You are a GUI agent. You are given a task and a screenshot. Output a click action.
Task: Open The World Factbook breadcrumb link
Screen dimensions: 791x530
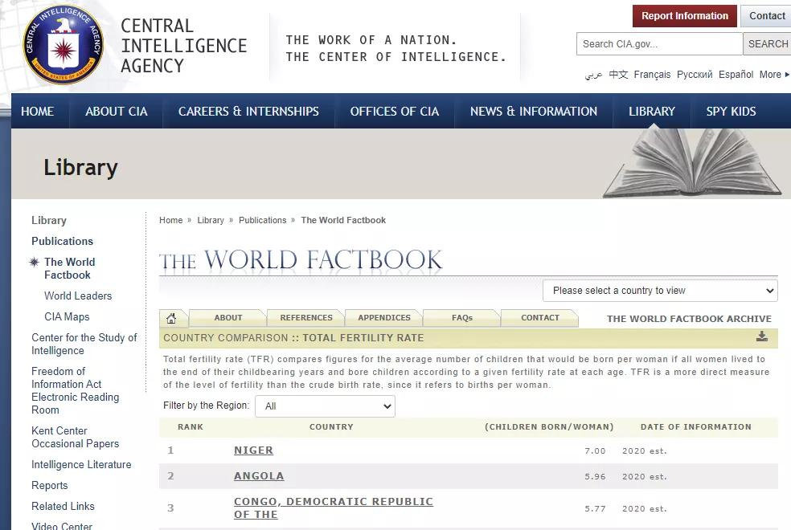click(343, 220)
